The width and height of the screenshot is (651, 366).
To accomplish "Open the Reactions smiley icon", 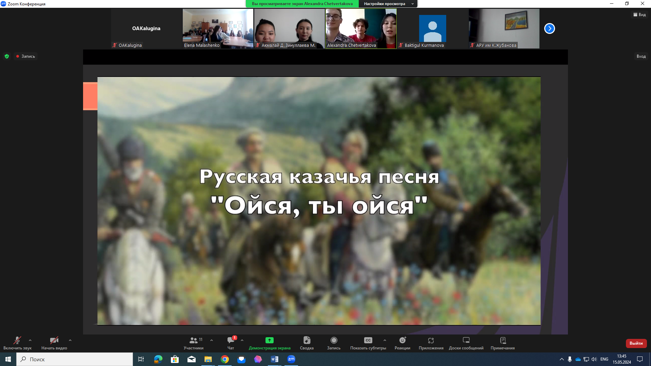I will click(x=402, y=340).
